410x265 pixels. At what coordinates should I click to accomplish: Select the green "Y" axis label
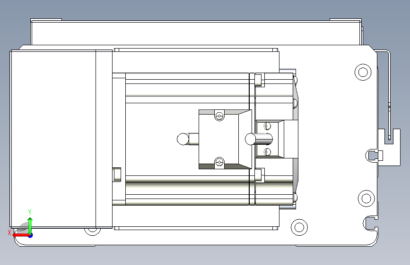[x=30, y=212]
